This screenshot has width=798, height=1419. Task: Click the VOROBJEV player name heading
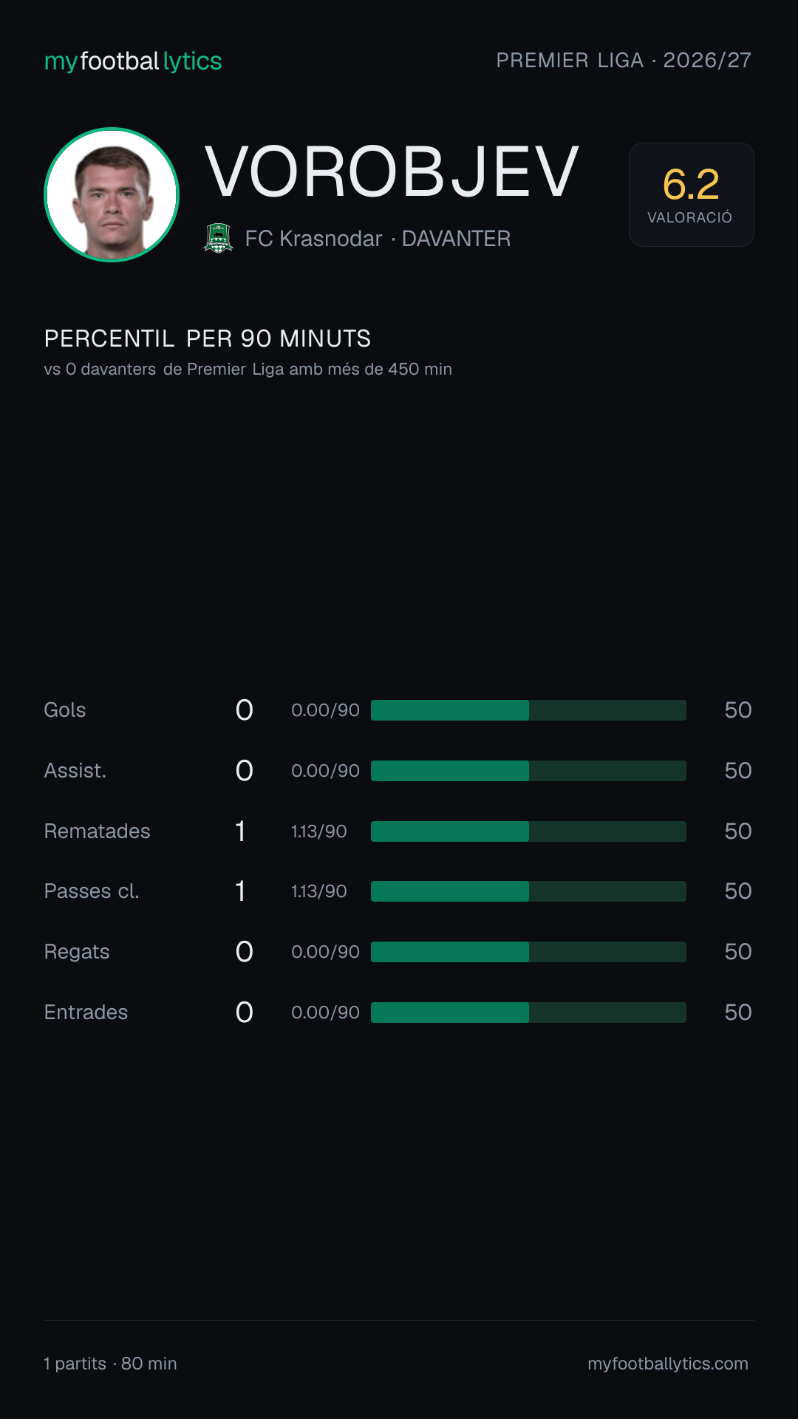392,172
